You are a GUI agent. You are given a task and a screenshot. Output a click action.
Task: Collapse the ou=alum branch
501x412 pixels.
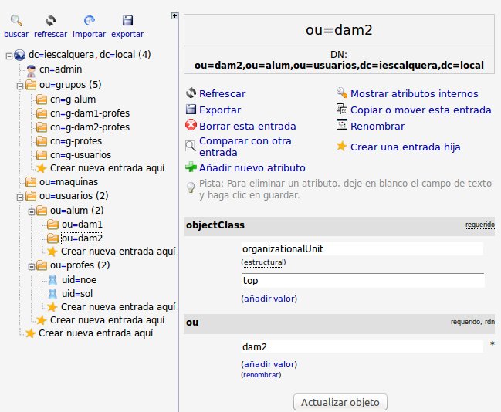(32, 211)
